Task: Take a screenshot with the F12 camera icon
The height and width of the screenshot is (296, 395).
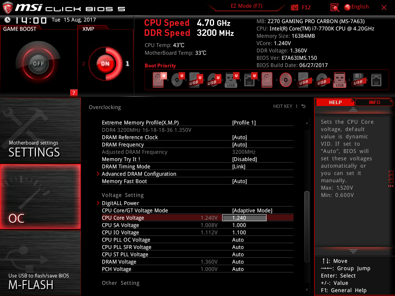Action: click(294, 7)
